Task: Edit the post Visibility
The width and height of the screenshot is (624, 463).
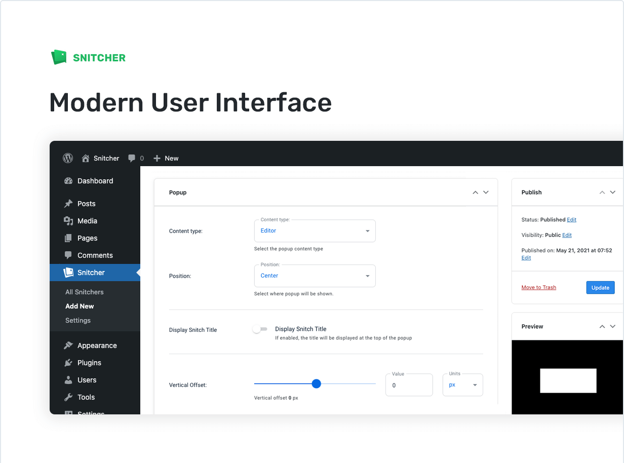Action: pyautogui.click(x=567, y=235)
